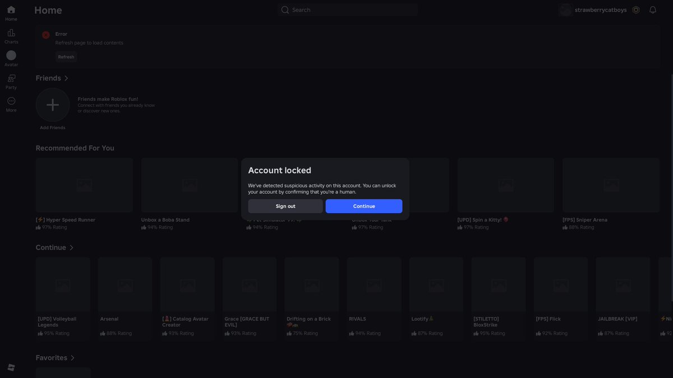This screenshot has width=673, height=378.
Task: Open Spin a Kitty thumbnail
Action: [506, 185]
